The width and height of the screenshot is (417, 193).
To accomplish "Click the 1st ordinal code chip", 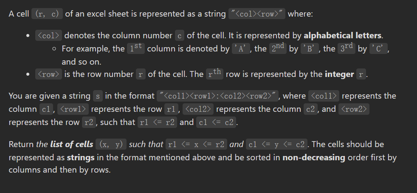I will point(136,48).
